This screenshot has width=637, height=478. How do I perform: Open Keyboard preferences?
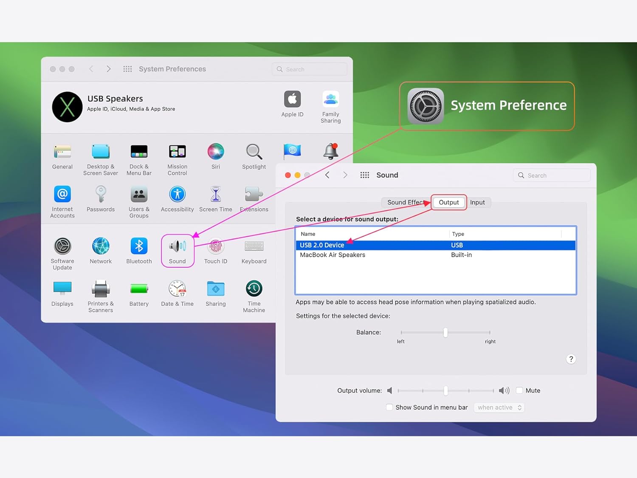[254, 251]
